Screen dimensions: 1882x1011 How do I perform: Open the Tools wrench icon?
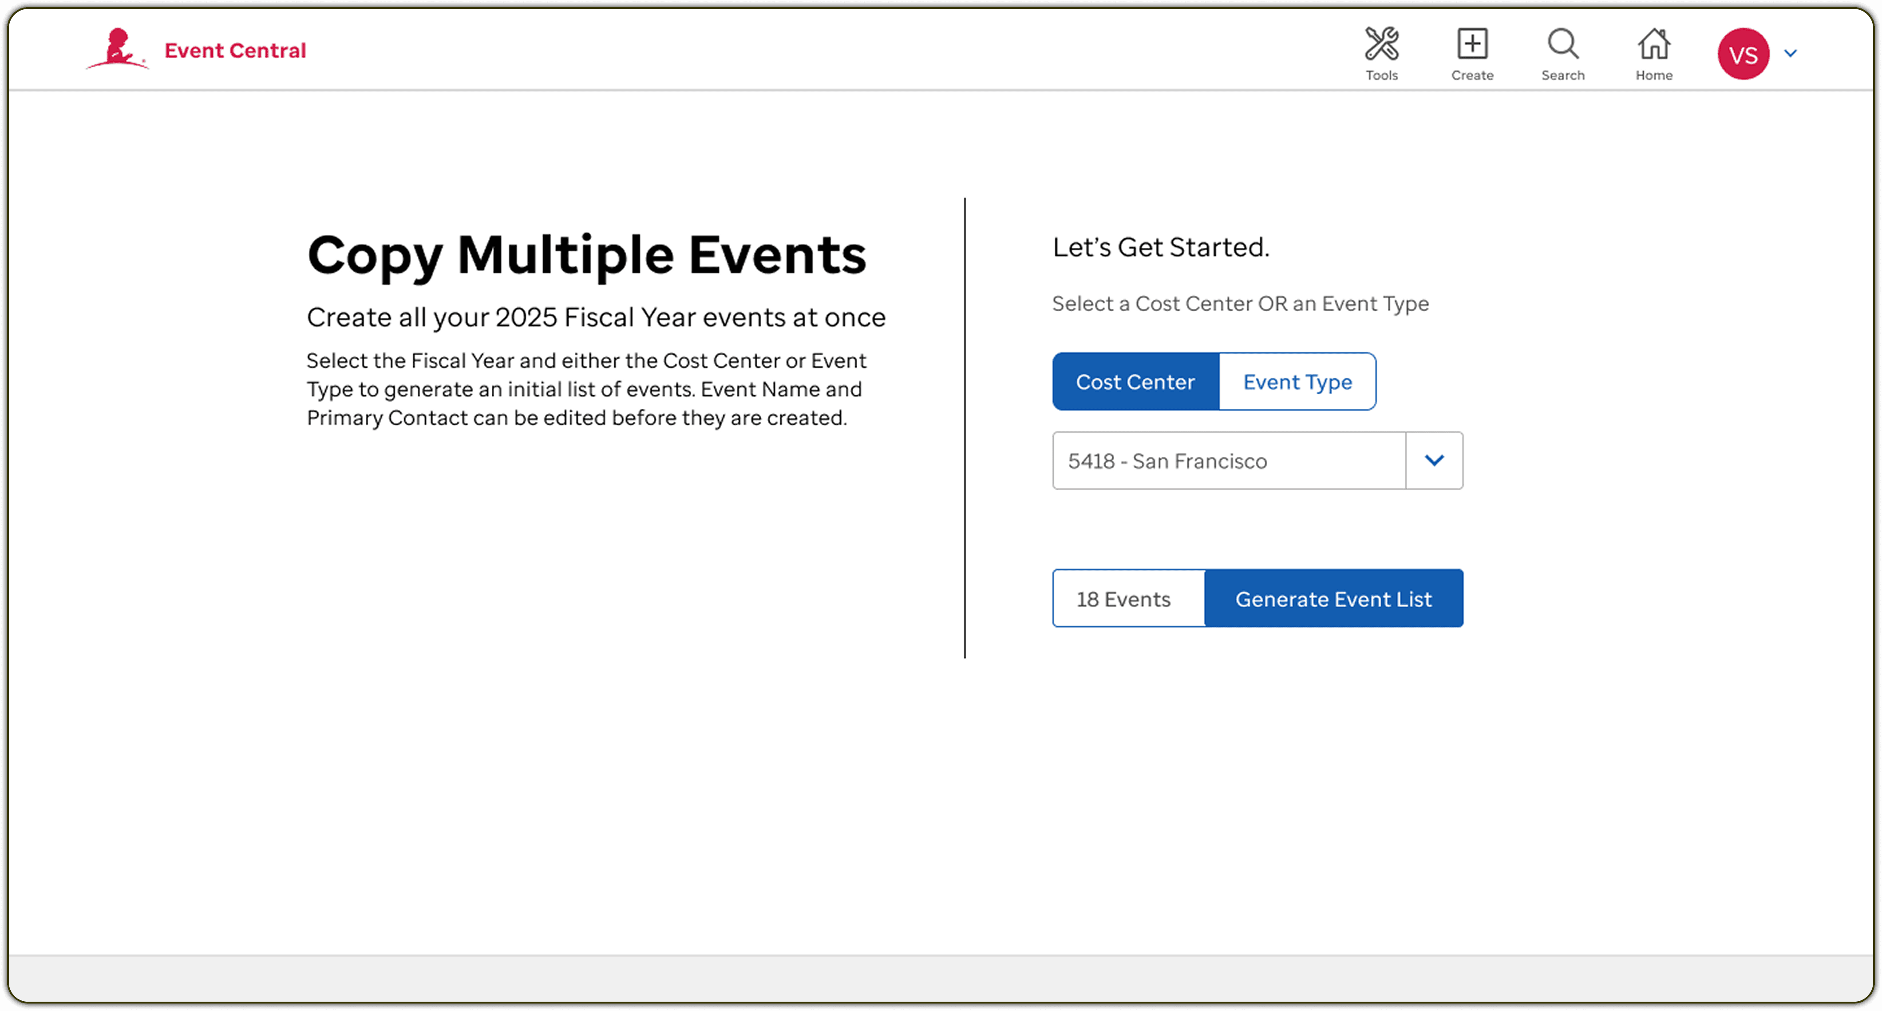coord(1382,44)
